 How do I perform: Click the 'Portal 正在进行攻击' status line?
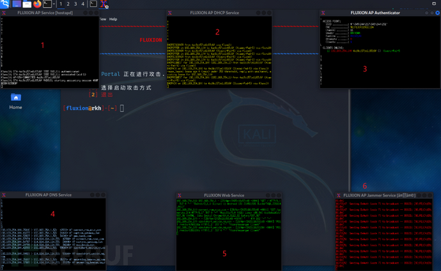tap(133, 74)
